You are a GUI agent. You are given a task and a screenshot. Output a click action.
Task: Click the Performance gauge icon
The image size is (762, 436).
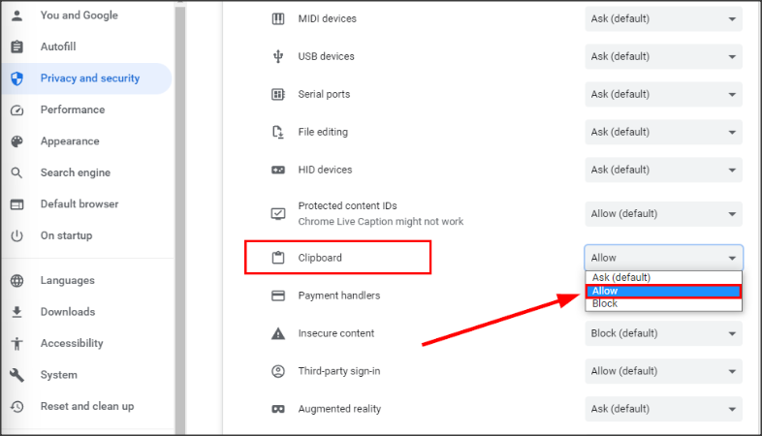pos(16,109)
